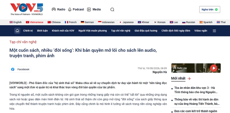Open news Tòa án nhân dân khu vực 3

click(196, 90)
